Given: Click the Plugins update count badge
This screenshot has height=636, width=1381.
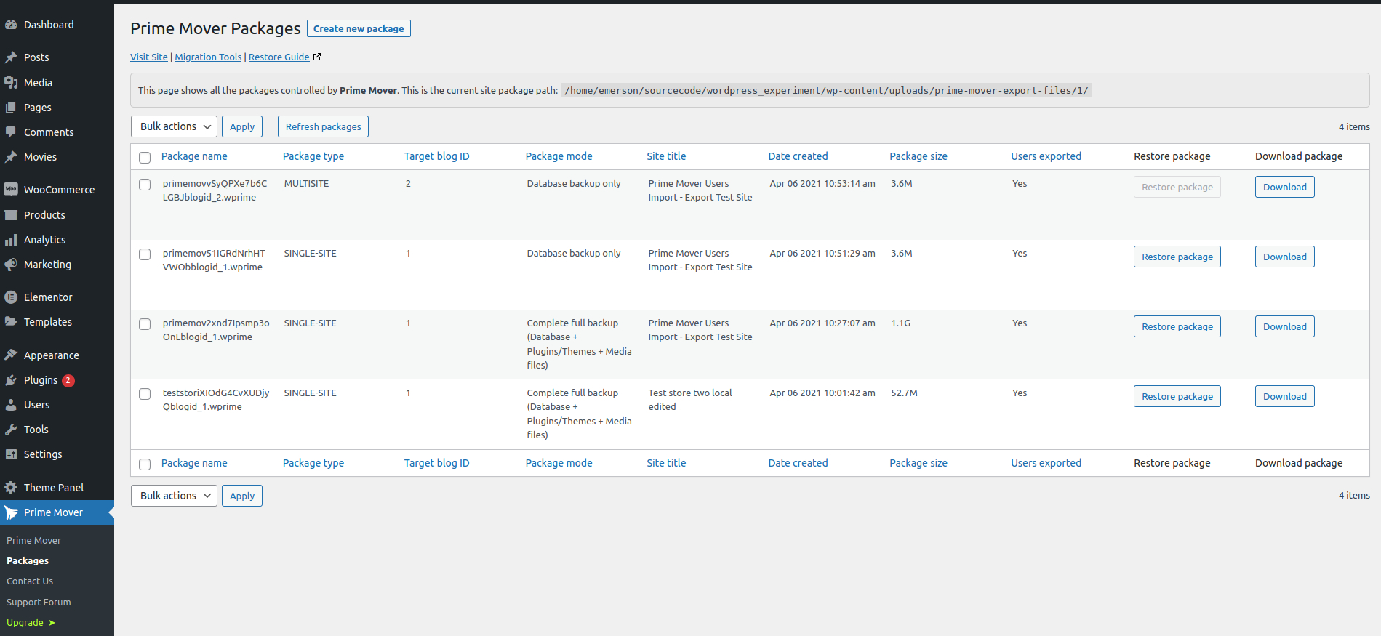Looking at the screenshot, I should coord(68,380).
